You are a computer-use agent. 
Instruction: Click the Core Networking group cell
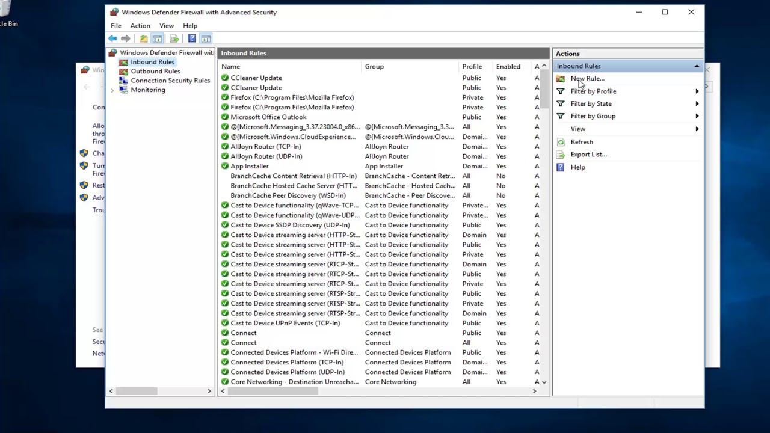click(390, 382)
